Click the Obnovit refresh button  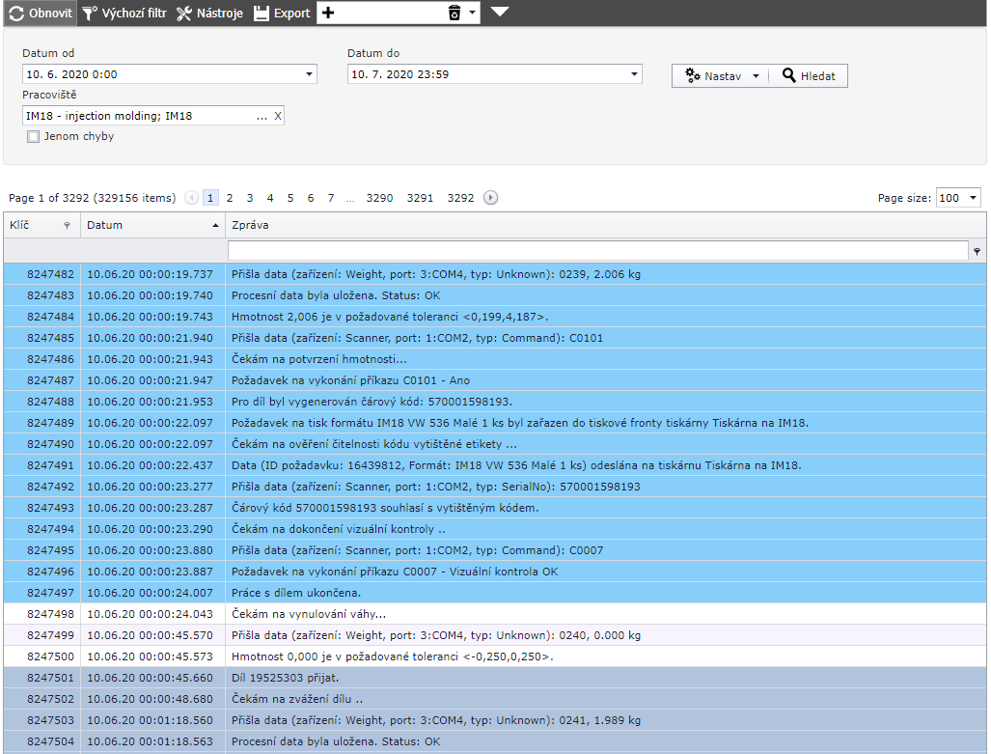coord(39,14)
